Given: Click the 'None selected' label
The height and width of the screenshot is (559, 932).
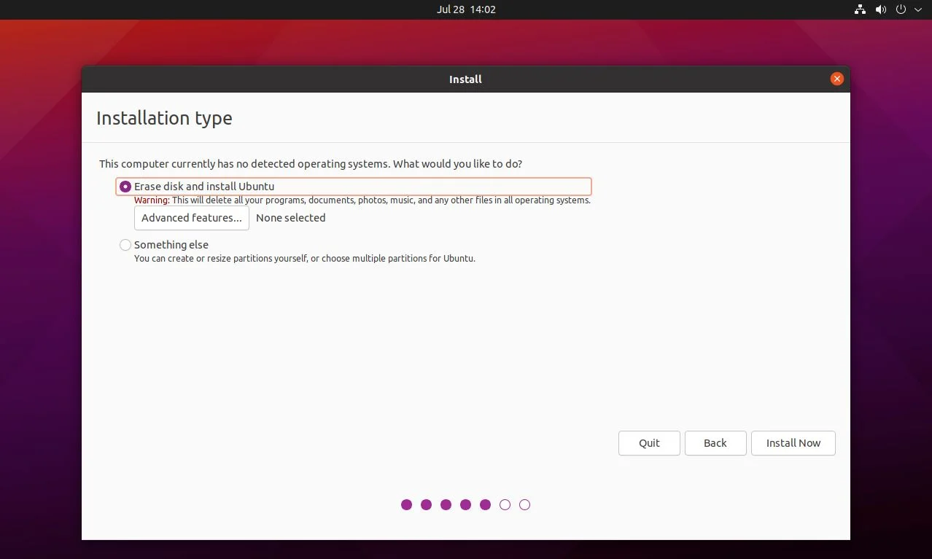Looking at the screenshot, I should tap(291, 218).
